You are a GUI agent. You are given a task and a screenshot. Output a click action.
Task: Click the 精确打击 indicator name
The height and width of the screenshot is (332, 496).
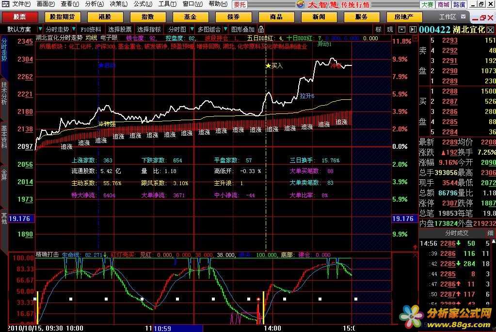[x=47, y=254]
